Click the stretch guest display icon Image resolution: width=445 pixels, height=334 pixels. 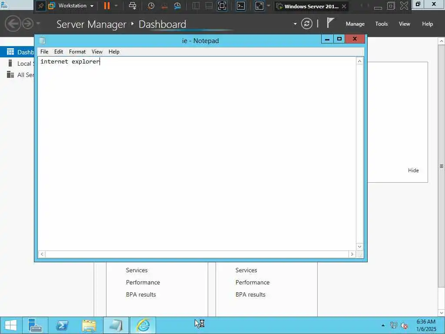(259, 6)
